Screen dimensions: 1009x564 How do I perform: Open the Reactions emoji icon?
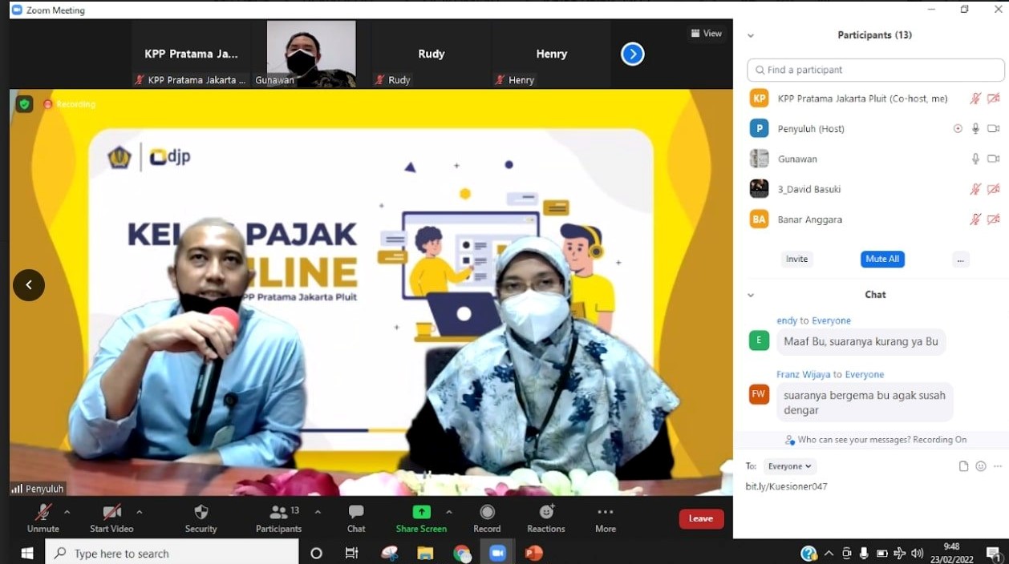[x=546, y=513]
